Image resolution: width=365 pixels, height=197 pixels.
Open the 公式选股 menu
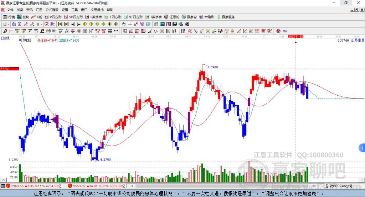coord(52,10)
